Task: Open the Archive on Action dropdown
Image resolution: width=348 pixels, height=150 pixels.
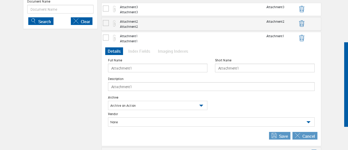Action: (157, 105)
